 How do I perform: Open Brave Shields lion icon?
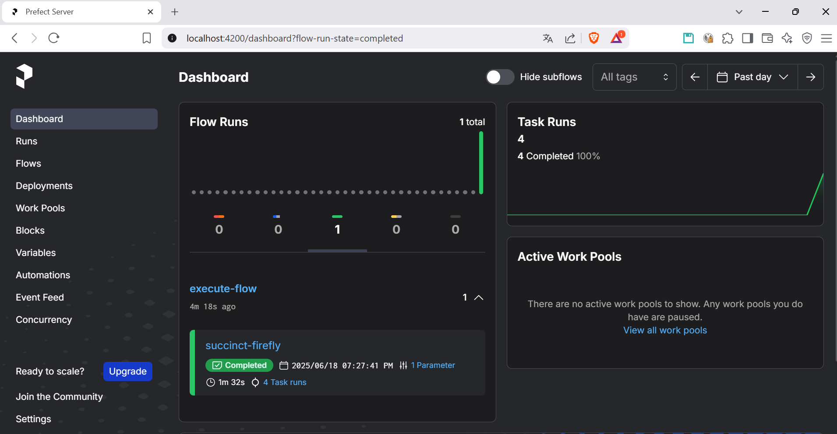594,38
